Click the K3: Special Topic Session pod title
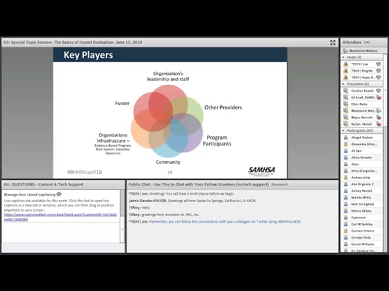This screenshot has width=389, height=291. pyautogui.click(x=73, y=42)
